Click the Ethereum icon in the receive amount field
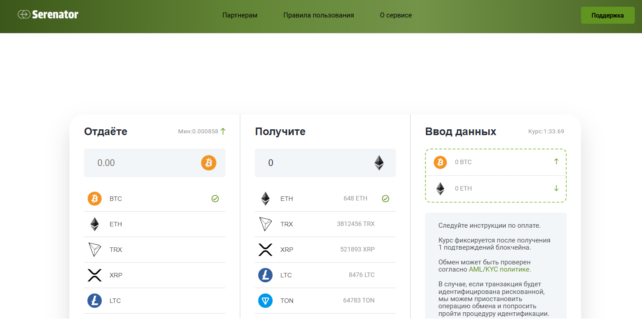The height and width of the screenshot is (319, 642). point(379,163)
